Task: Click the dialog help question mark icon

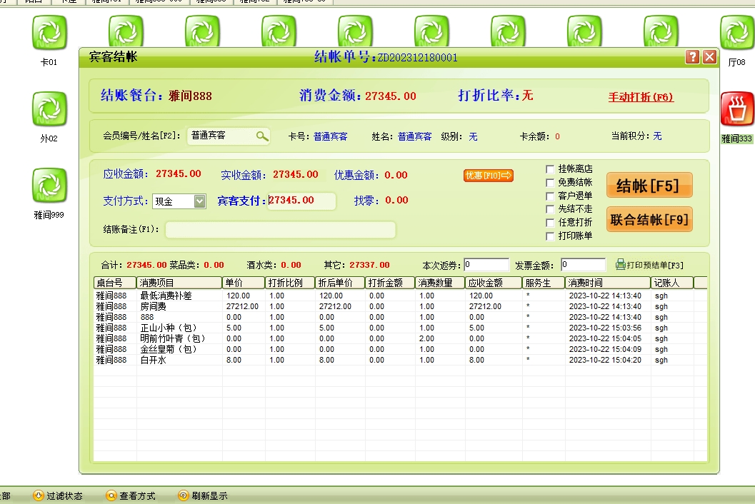Action: pos(692,57)
